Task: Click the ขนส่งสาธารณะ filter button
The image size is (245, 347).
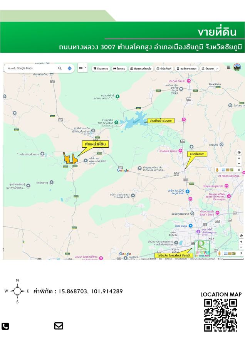Action: coord(186,69)
